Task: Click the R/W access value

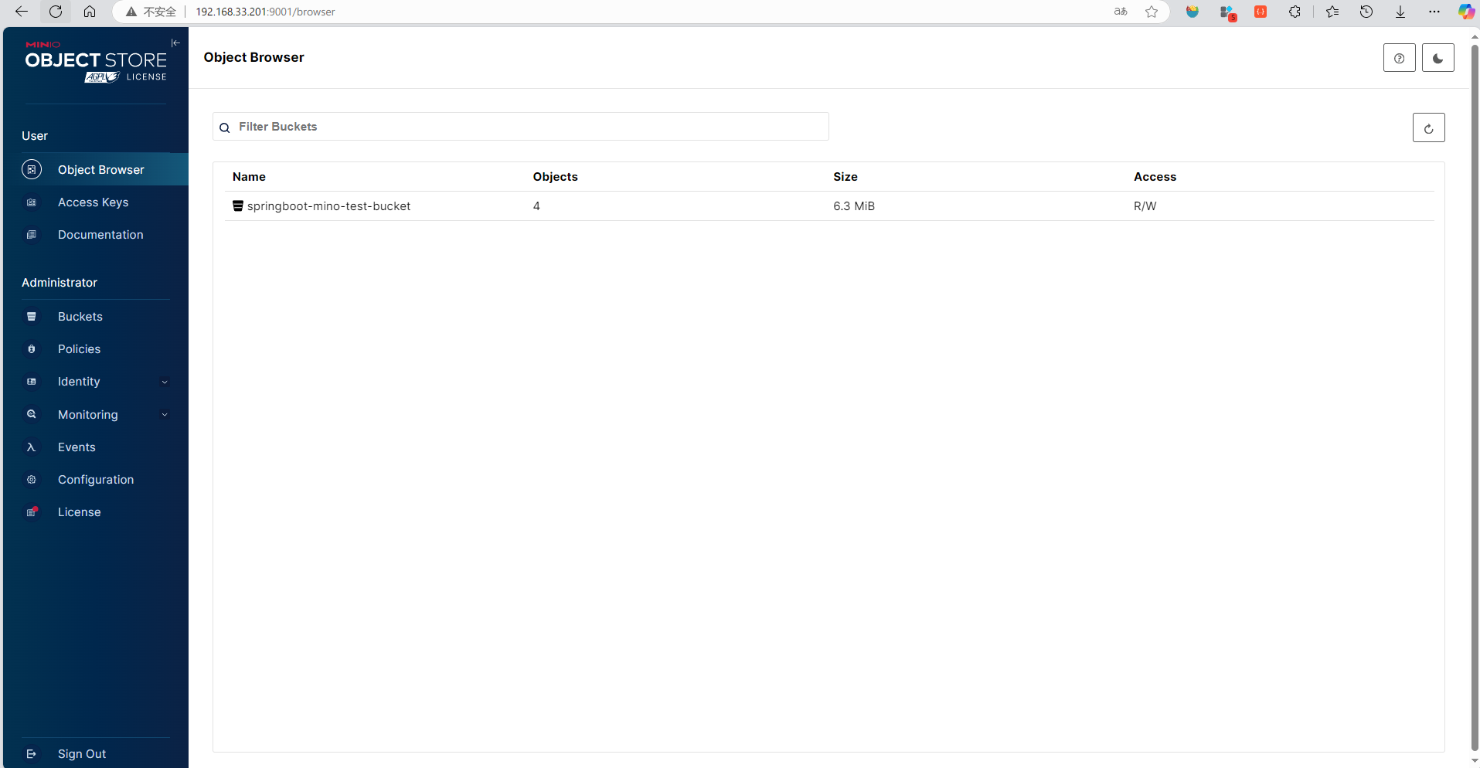Action: click(x=1145, y=206)
